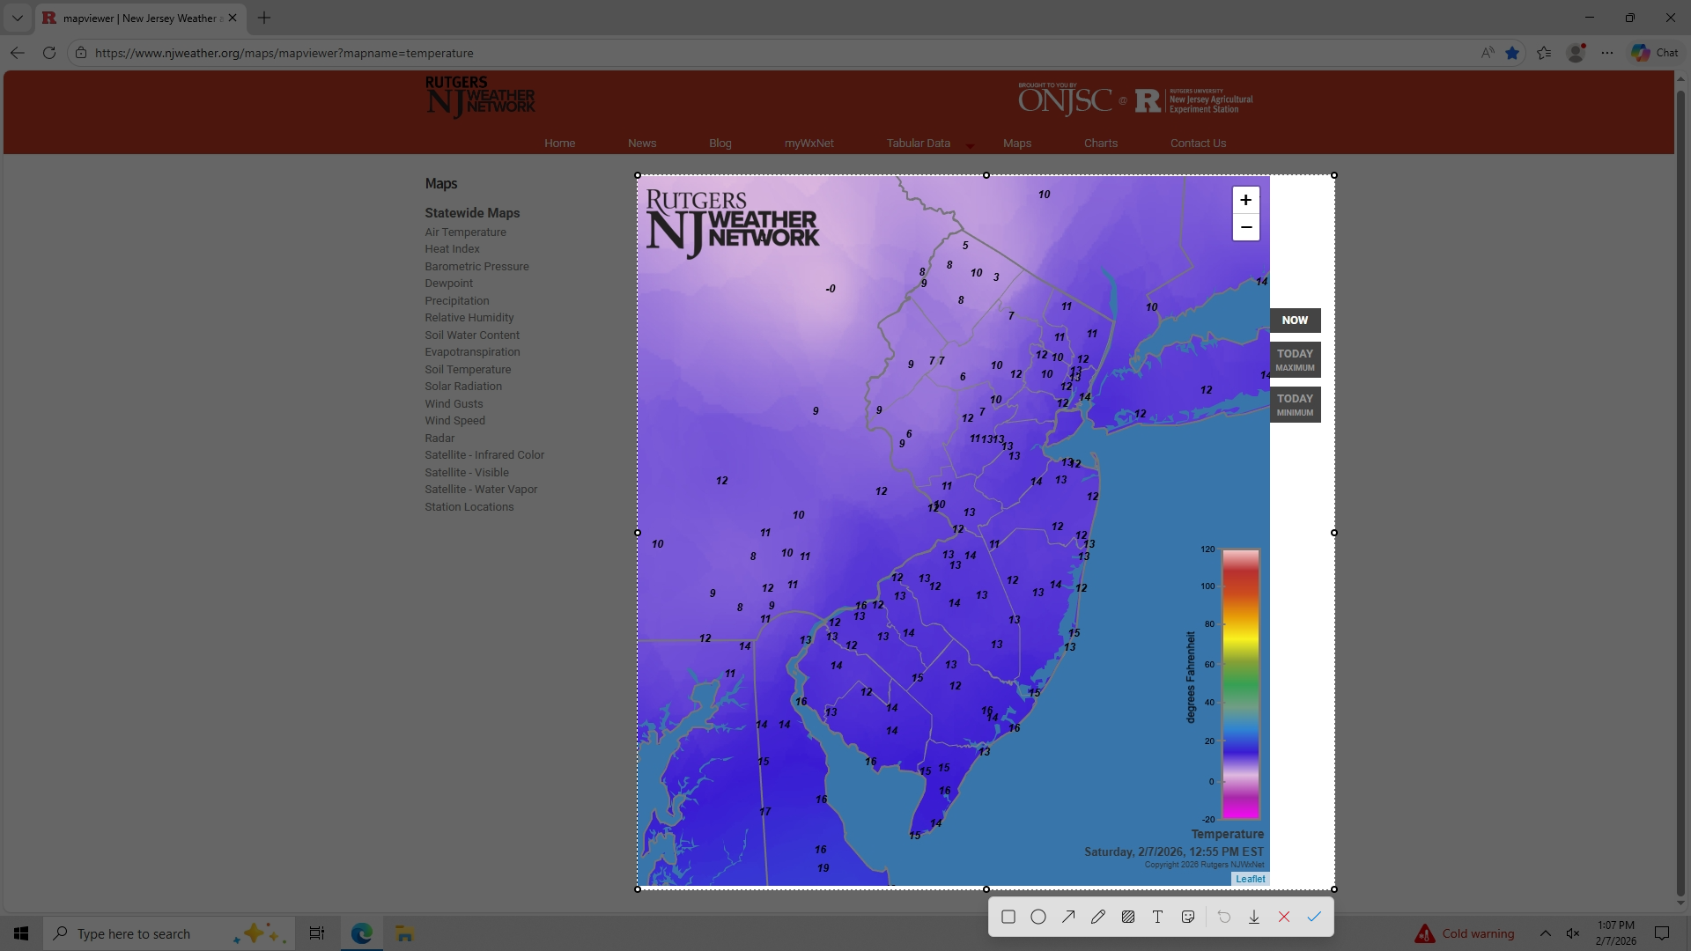Confirm screenshot with blue checkmark
Screen dimensions: 1691x951
[x=1314, y=917]
